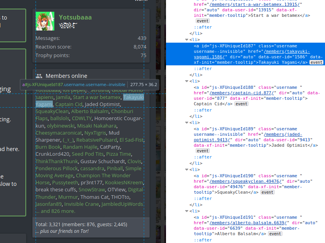
Task: Collapse the li node containing Alberto Balsalm
Action: click(x=187, y=211)
